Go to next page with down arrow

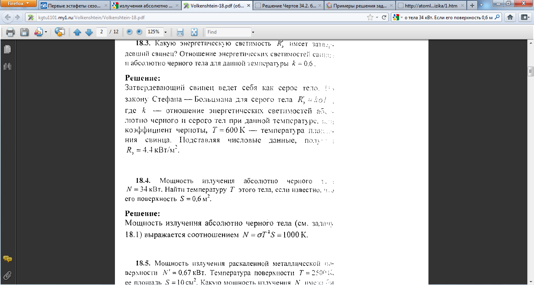coord(89,32)
